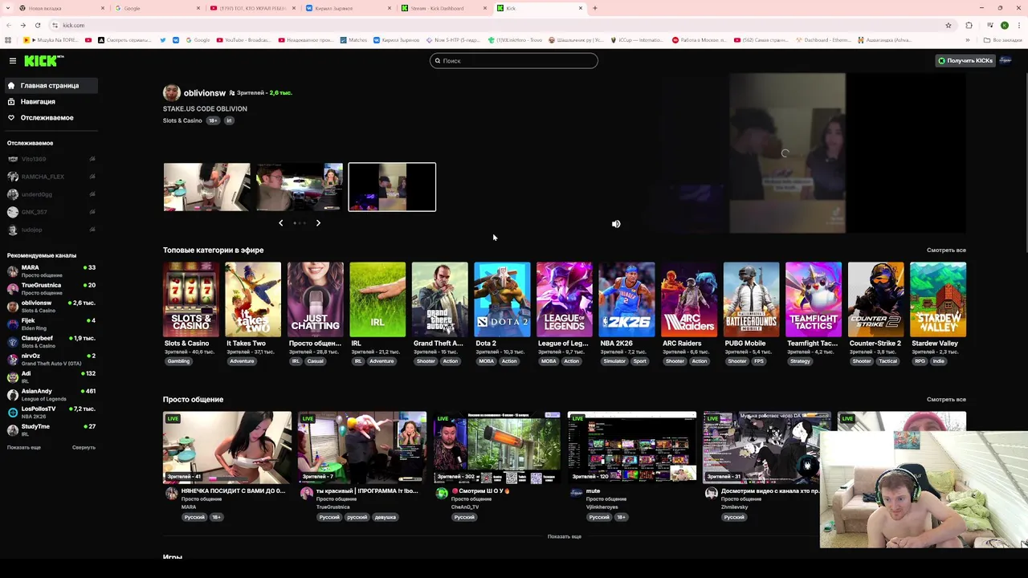Viewport: 1028px width, 578px height.
Task: Switch to the Stream - Kick Dashboard tab
Action: pos(443,8)
